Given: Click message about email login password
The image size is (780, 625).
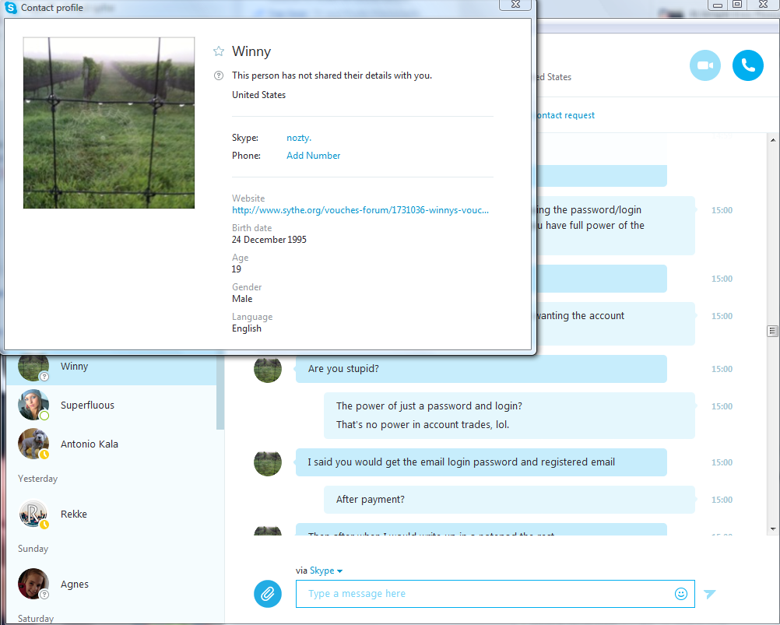Looking at the screenshot, I should pyautogui.click(x=481, y=462).
